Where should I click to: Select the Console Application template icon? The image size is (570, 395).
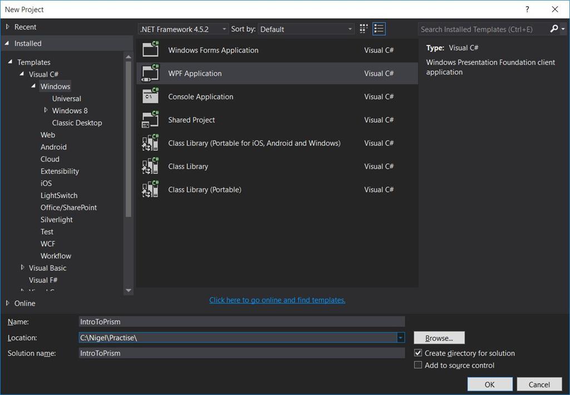point(151,96)
